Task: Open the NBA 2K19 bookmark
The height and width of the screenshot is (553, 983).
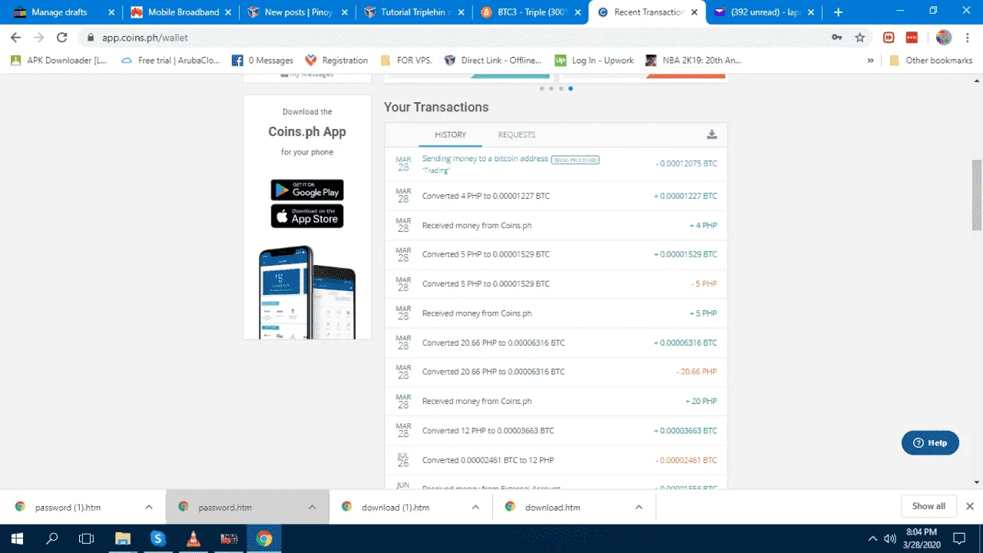Action: pyautogui.click(x=693, y=60)
